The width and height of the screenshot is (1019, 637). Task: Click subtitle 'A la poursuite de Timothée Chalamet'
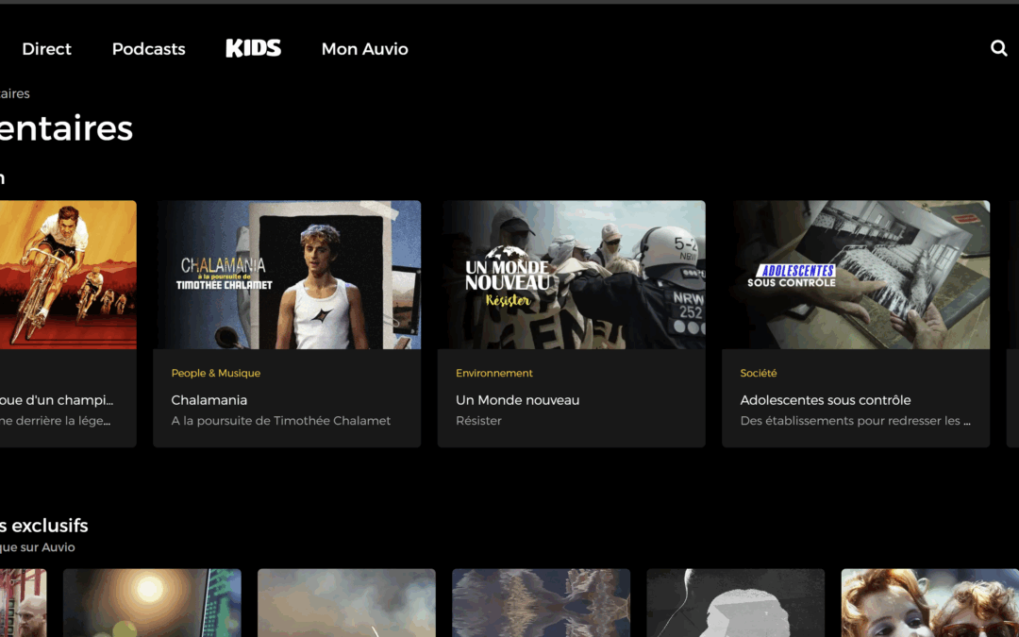281,421
